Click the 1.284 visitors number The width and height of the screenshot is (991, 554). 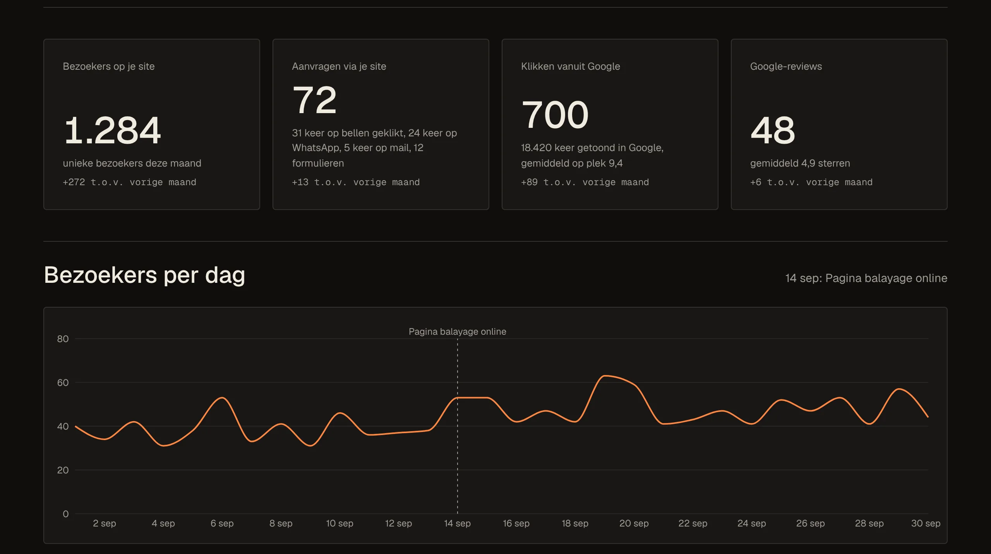[112, 130]
